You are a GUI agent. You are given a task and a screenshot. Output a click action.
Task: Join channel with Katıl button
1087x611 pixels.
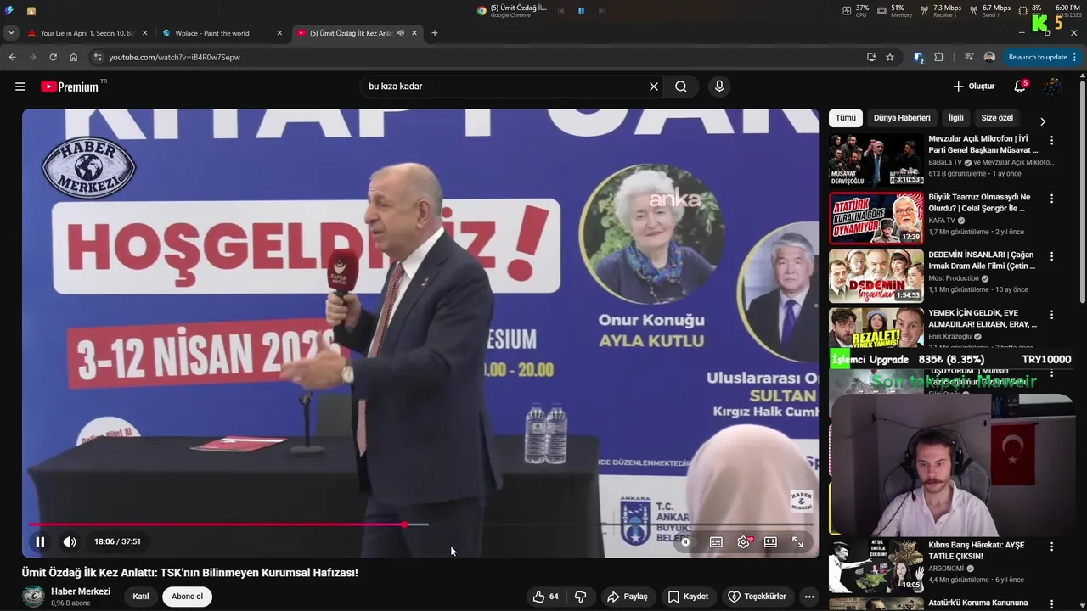click(x=141, y=597)
